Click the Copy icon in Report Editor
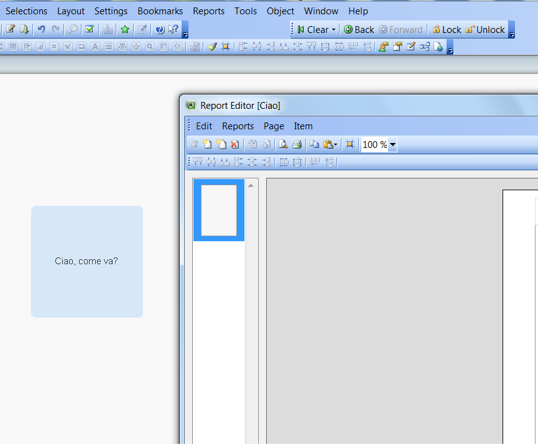This screenshot has height=447, width=538. tap(315, 144)
